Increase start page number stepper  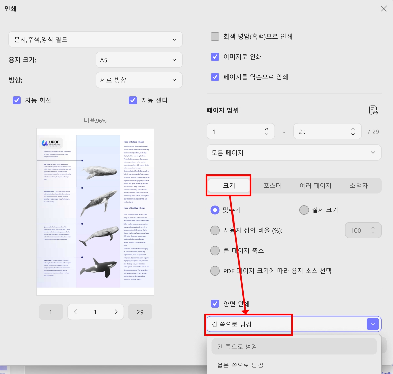tap(266, 129)
